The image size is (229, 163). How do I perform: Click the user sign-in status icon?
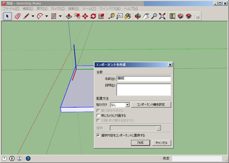point(19,158)
